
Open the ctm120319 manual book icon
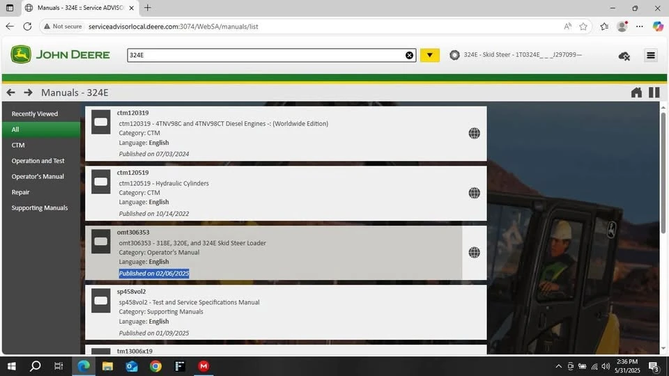100,122
